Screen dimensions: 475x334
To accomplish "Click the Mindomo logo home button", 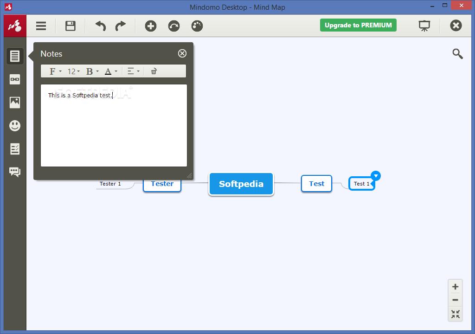I will tap(15, 26).
